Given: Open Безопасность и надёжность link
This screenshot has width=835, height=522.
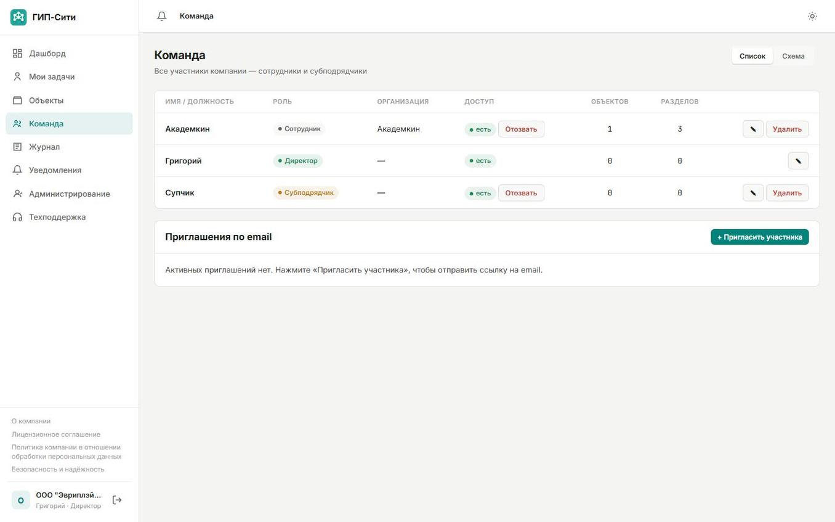Looking at the screenshot, I should tap(58, 469).
